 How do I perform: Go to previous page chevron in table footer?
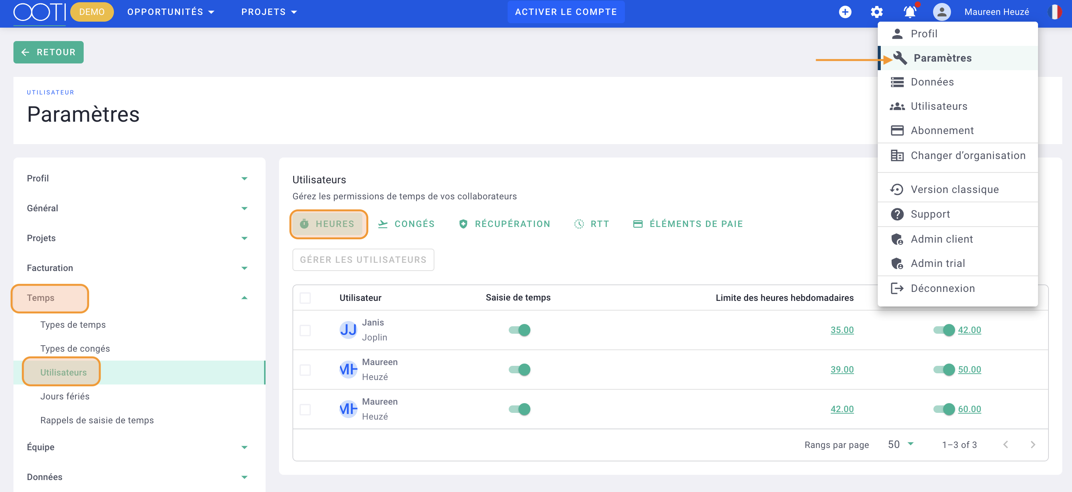1006,445
